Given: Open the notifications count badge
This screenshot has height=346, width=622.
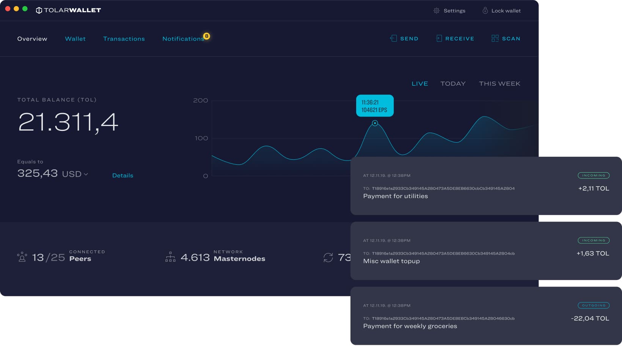Looking at the screenshot, I should tap(206, 36).
